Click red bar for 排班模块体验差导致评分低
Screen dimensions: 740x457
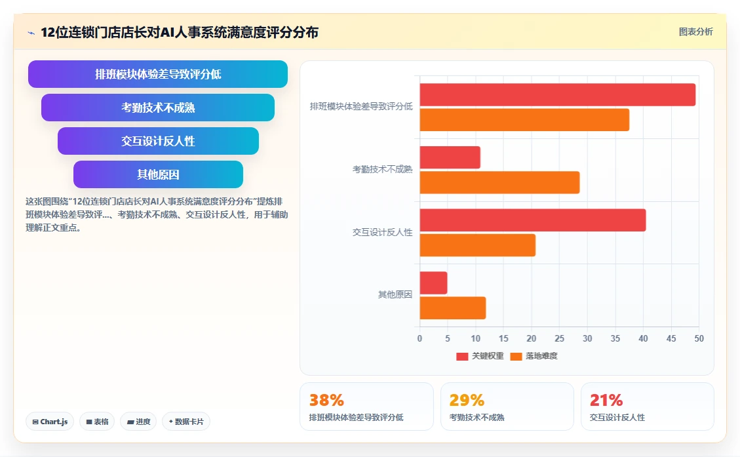[x=557, y=95]
